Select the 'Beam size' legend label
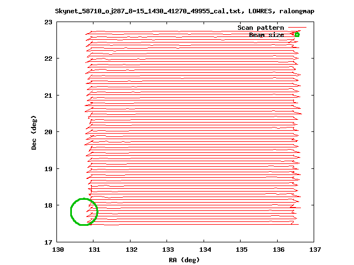Viewport: 354px width, 265px height. [x=267, y=35]
